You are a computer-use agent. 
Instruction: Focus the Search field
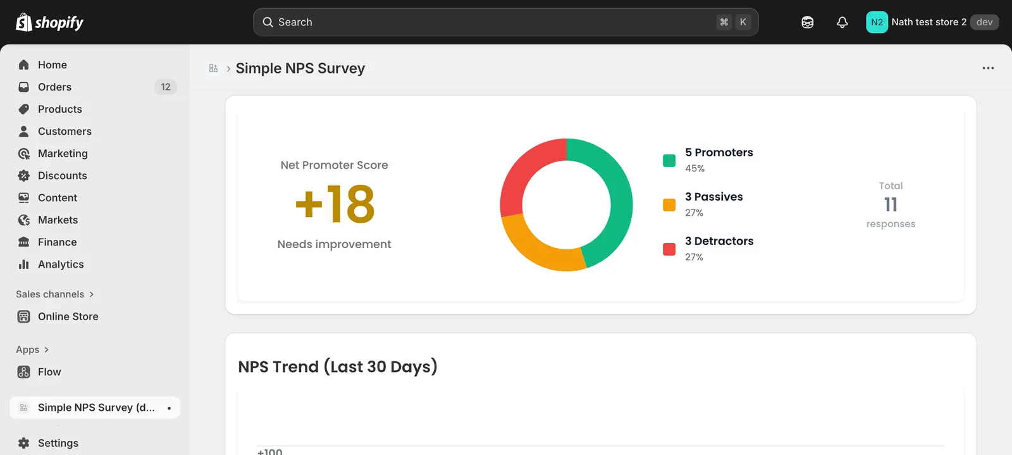coord(506,22)
